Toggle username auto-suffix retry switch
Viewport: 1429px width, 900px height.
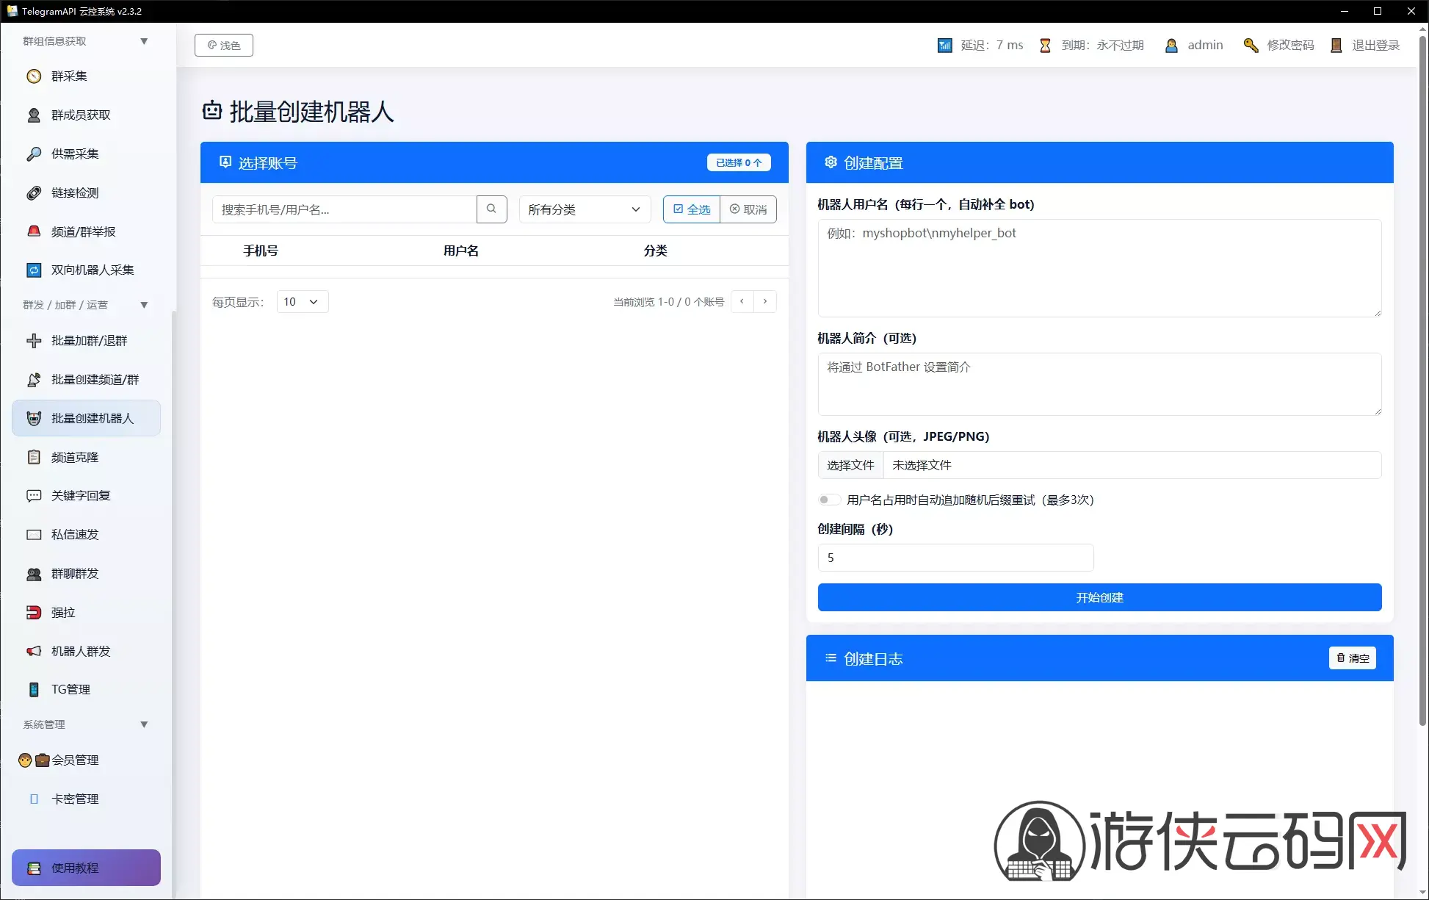[x=829, y=500]
